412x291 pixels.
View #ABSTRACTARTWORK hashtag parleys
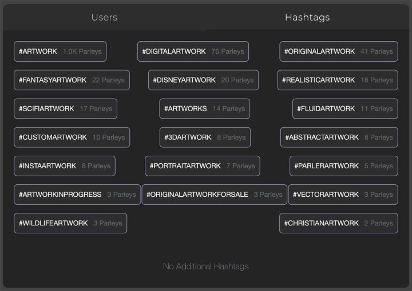(x=339, y=137)
